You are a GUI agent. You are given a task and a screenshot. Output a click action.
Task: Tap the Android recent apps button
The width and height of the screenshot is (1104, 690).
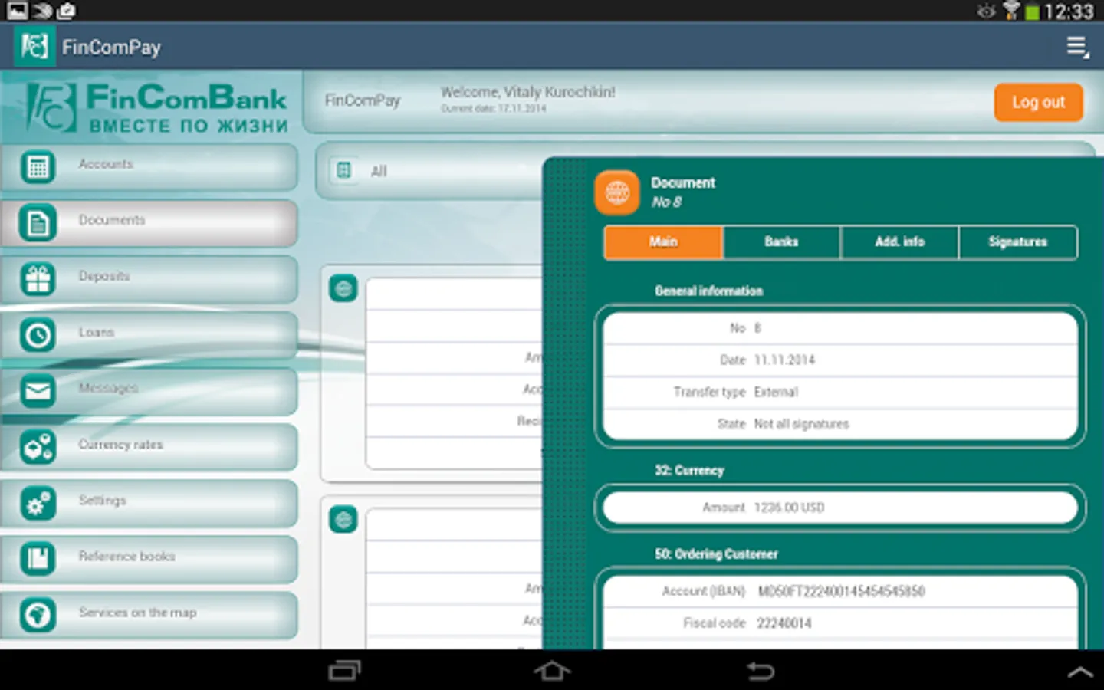344,671
